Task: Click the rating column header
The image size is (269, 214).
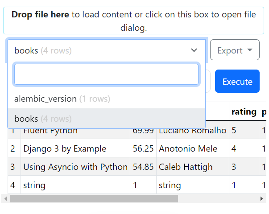Action: (244, 111)
